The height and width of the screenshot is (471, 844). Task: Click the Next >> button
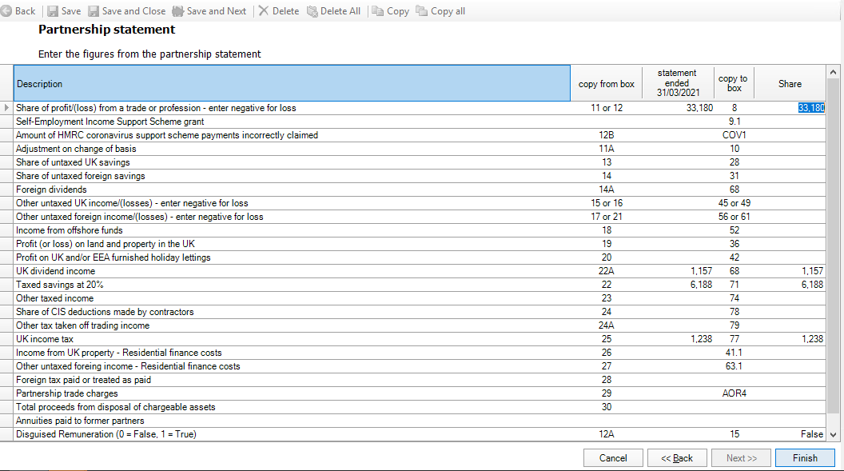(x=741, y=458)
